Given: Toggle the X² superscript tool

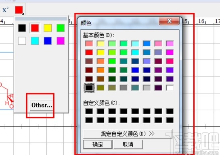Looking at the screenshot, I should point(5,10).
